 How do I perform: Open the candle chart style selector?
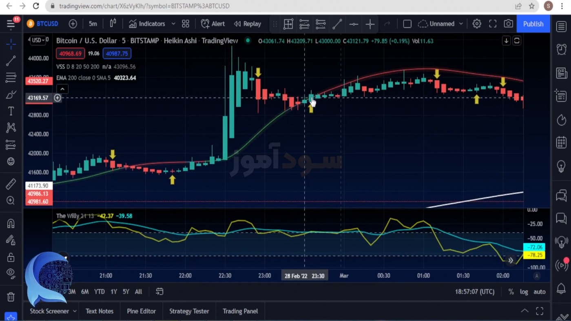pos(113,24)
